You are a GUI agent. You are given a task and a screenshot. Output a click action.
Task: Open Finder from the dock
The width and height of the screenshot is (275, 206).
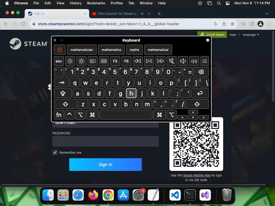click(48, 195)
